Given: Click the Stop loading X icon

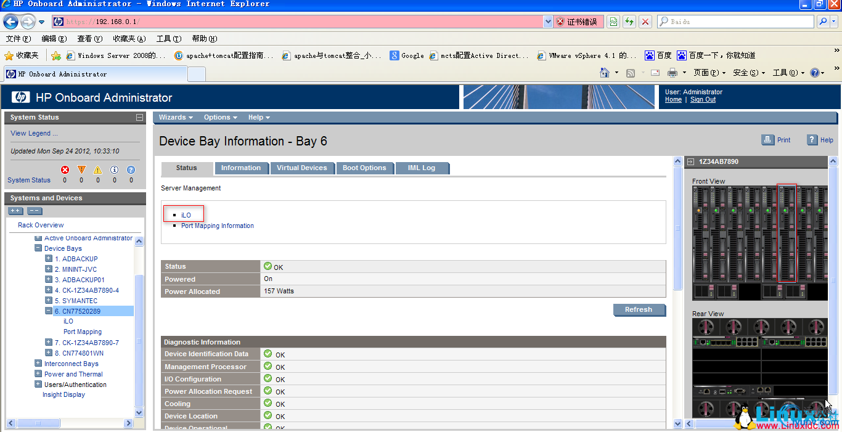Looking at the screenshot, I should tap(645, 22).
